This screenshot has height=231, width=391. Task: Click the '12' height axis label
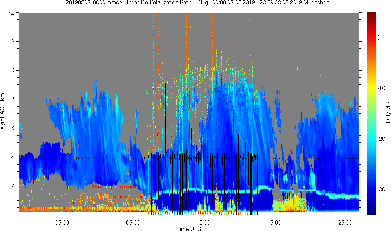[x=11, y=41]
